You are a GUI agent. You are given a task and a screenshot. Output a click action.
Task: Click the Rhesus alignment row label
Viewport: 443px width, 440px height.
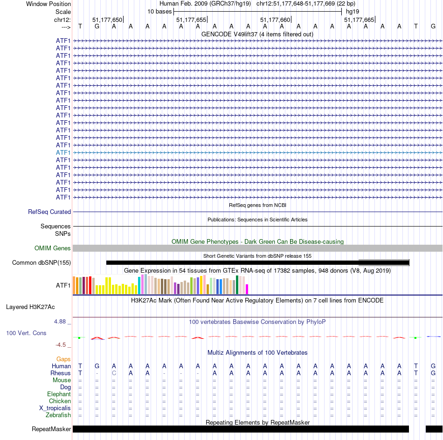pos(61,373)
